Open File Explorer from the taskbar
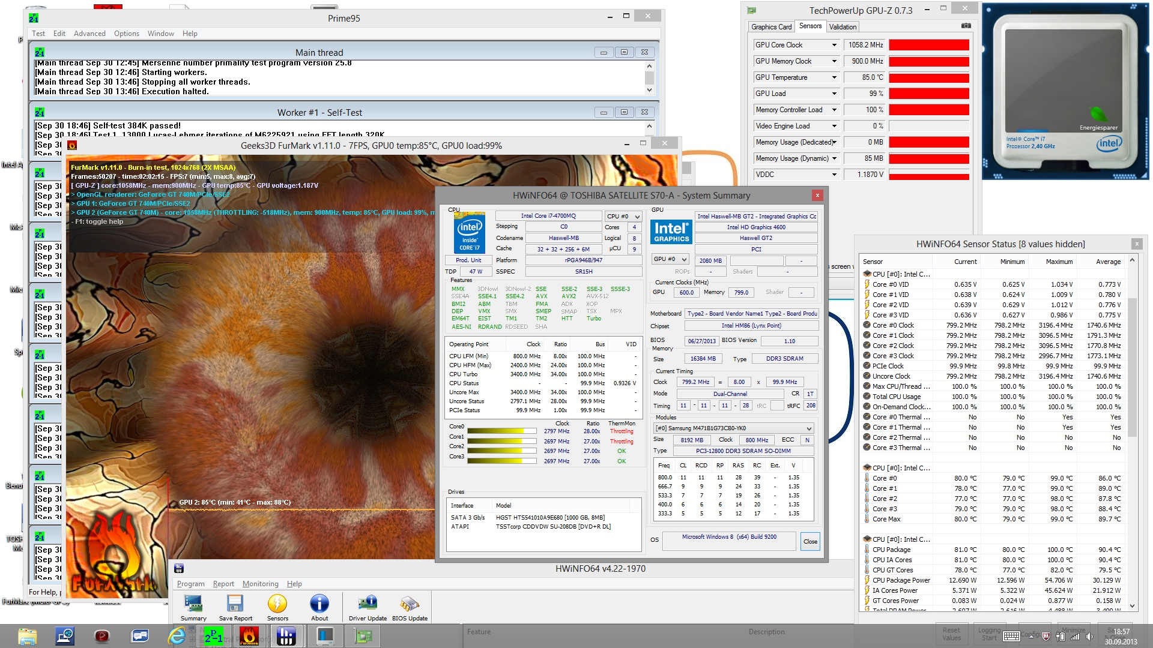Image resolution: width=1153 pixels, height=648 pixels. tap(28, 636)
